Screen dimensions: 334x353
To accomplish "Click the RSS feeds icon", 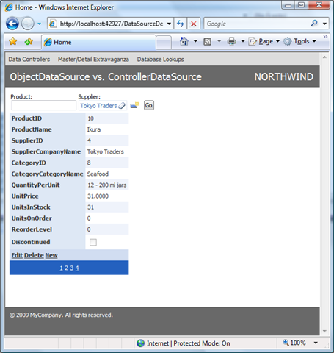I will (x=207, y=42).
